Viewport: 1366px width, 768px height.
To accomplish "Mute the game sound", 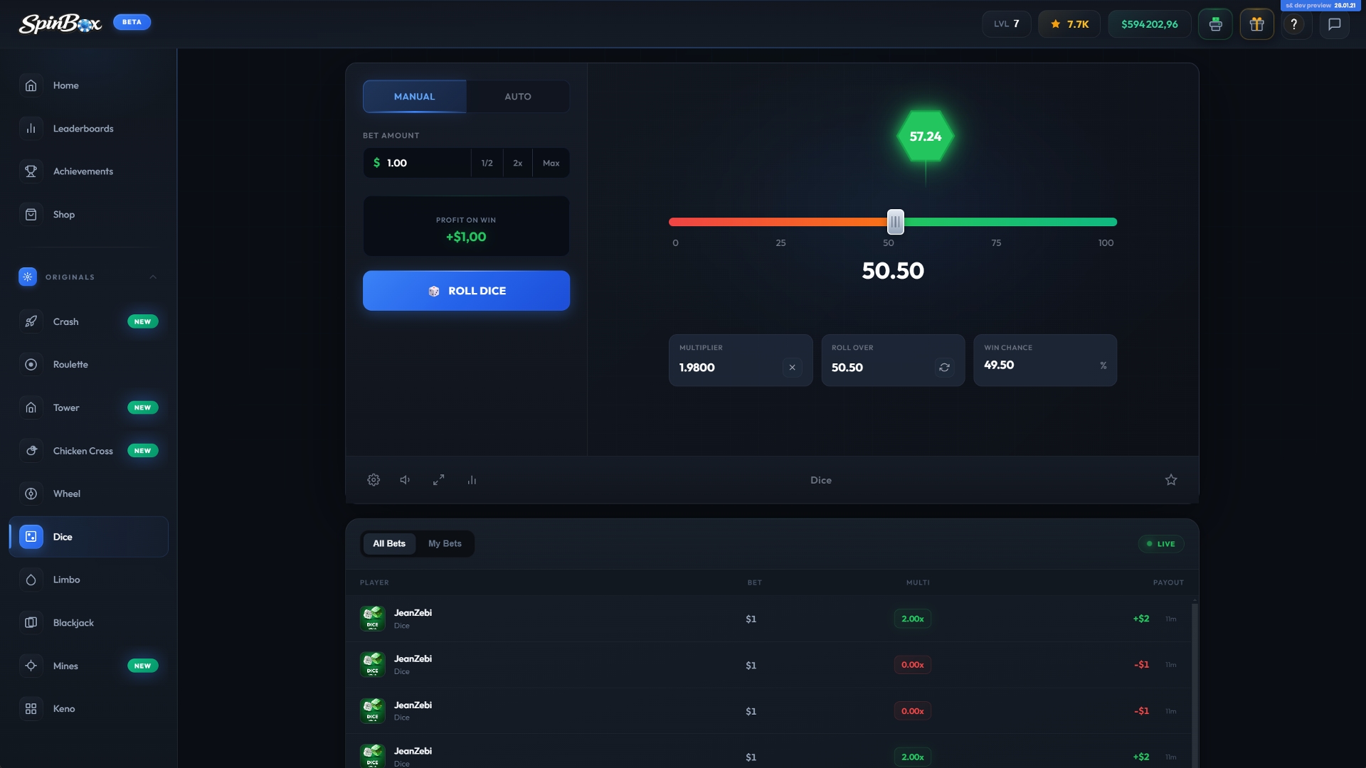I will coord(405,480).
